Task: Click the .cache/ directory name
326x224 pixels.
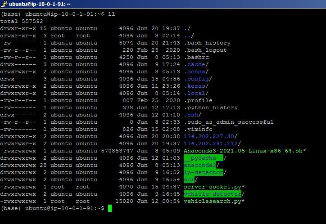Action: 196,64
